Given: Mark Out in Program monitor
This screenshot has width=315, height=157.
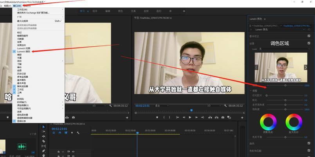Looking at the screenshot, I should (169, 117).
